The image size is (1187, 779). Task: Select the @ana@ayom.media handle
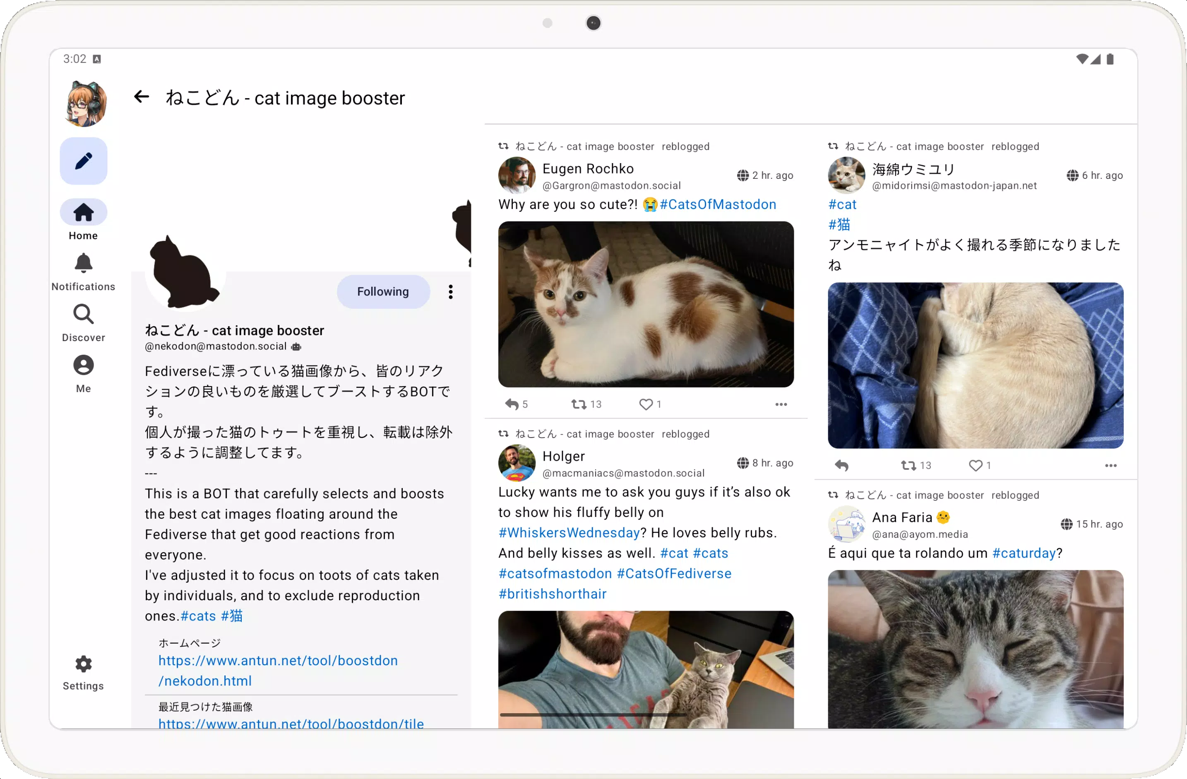pos(920,535)
